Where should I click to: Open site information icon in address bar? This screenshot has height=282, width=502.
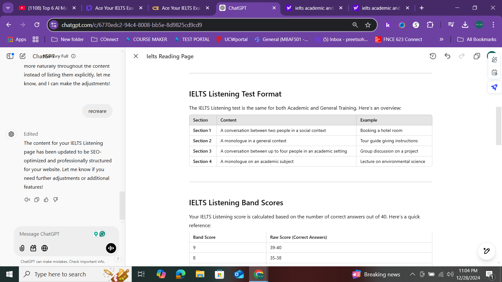point(54,25)
